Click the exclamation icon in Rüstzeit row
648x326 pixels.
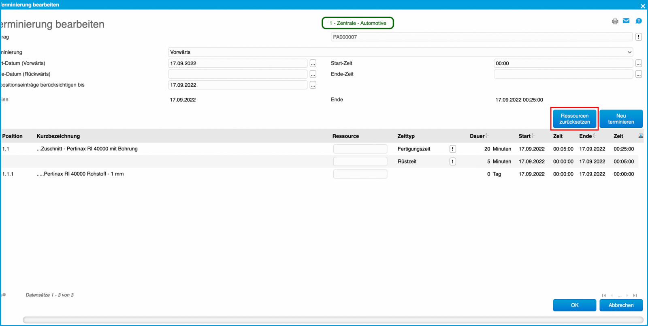453,161
